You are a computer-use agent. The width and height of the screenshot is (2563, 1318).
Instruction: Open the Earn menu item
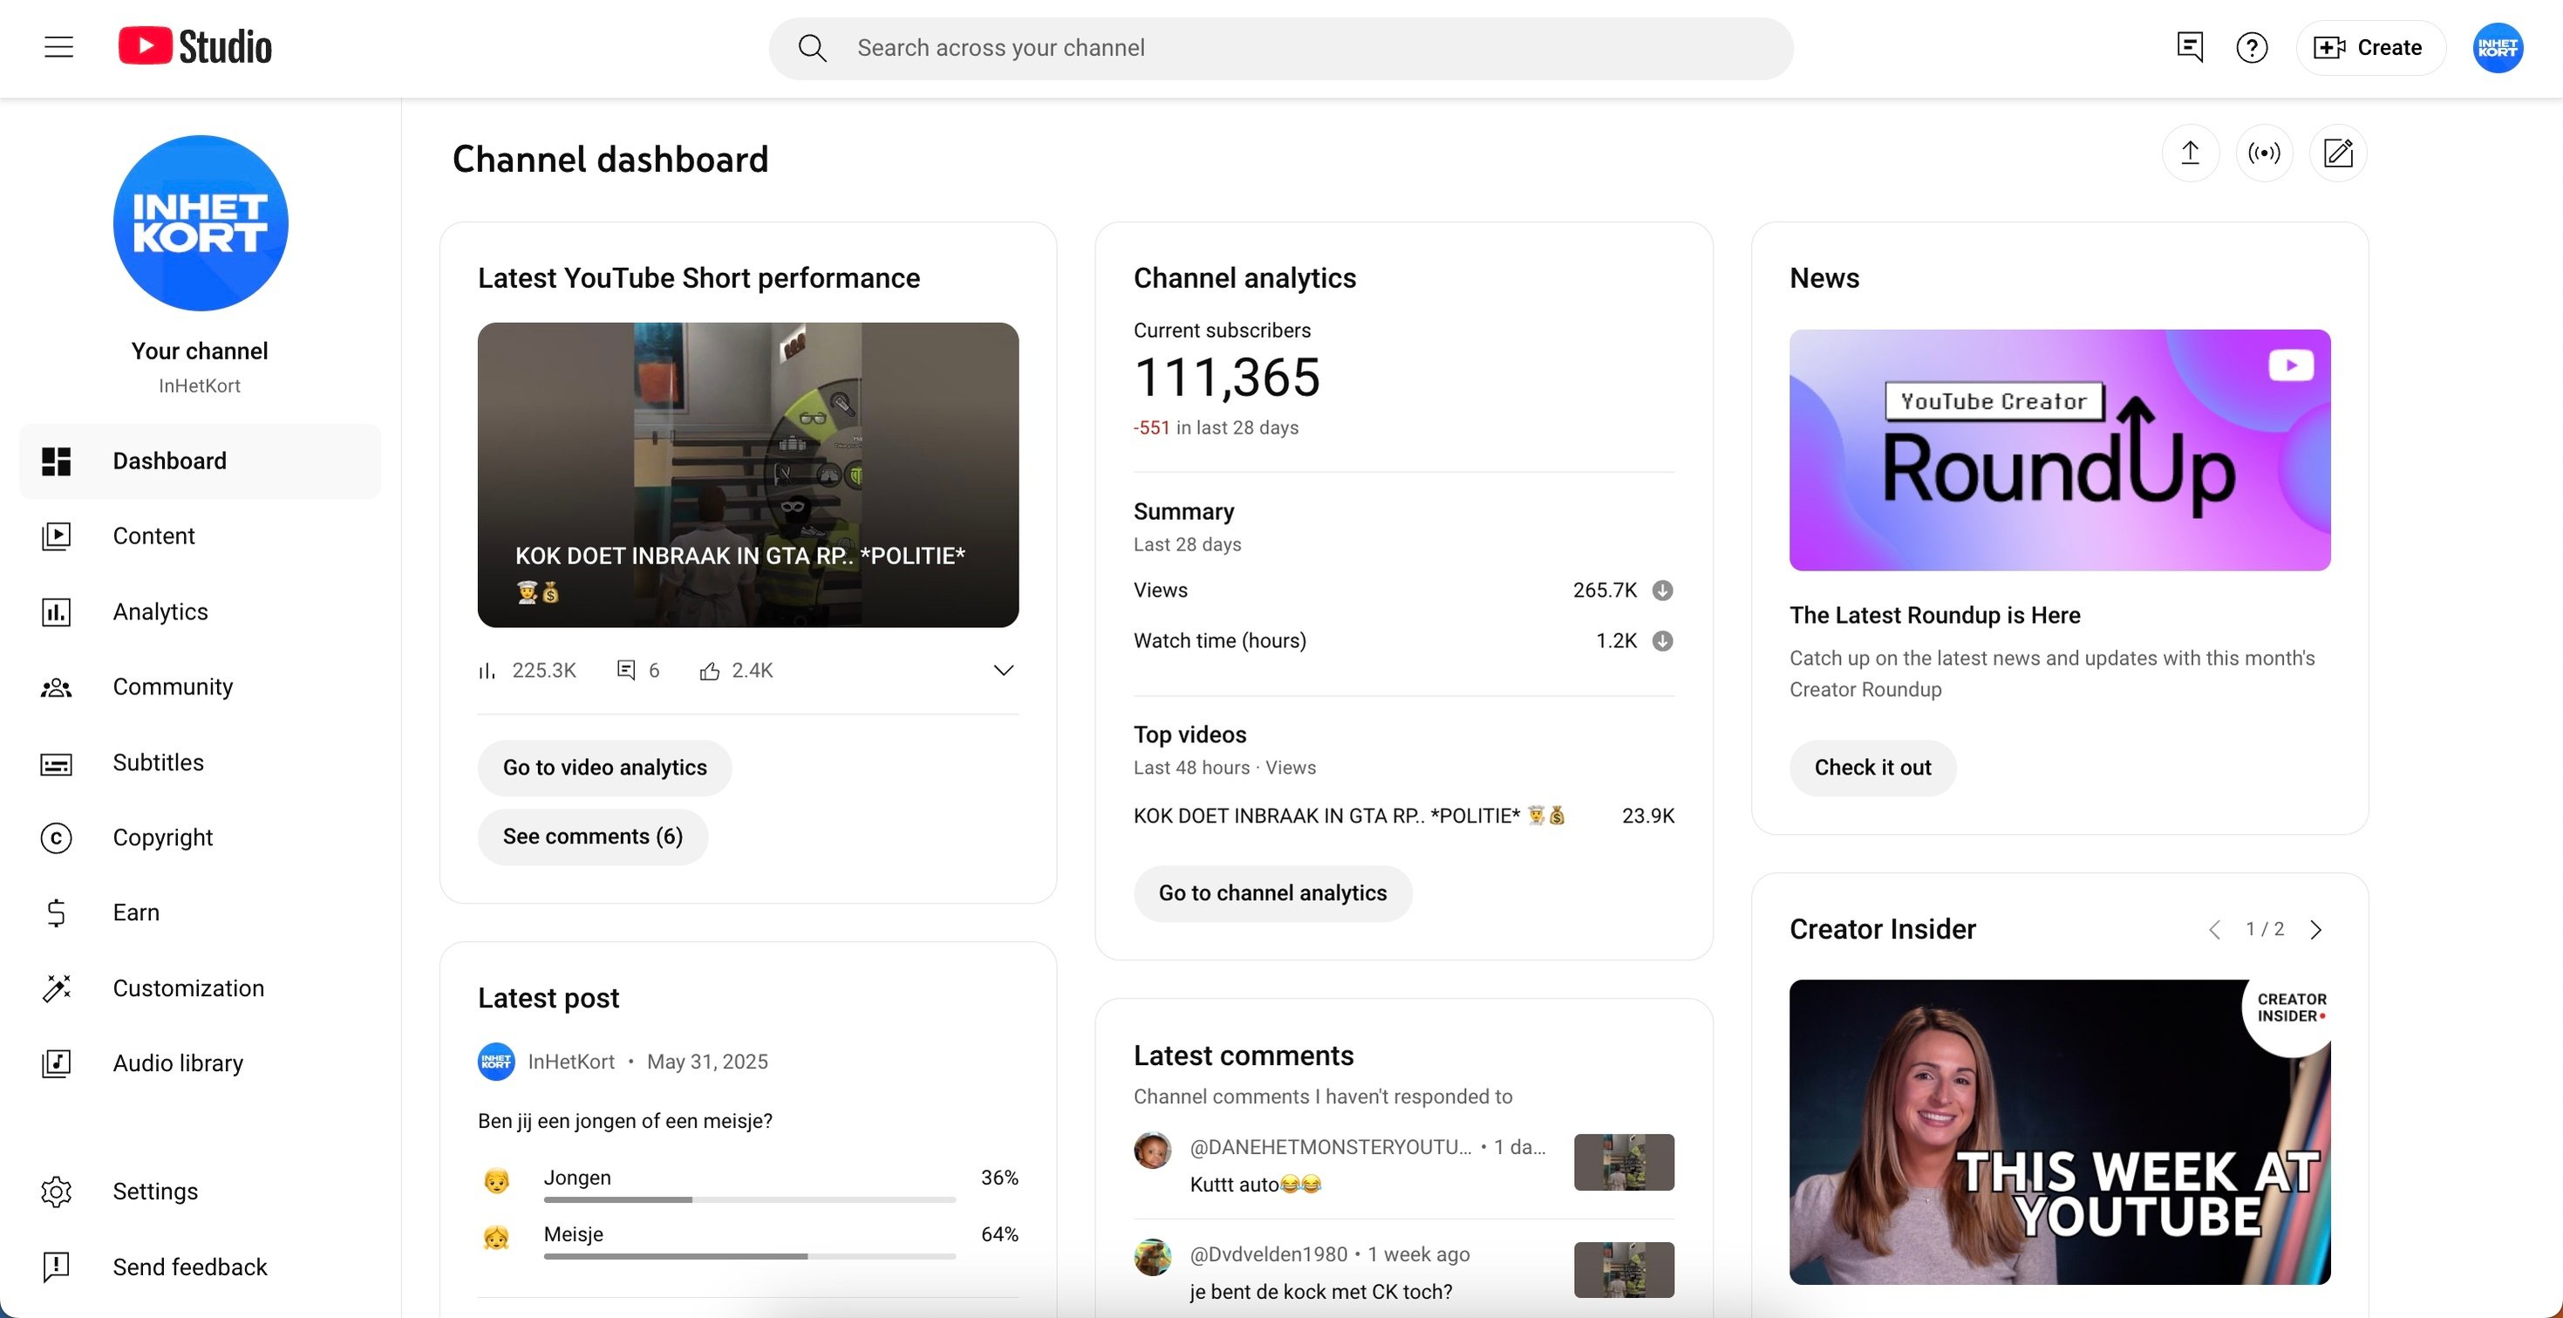click(200, 913)
